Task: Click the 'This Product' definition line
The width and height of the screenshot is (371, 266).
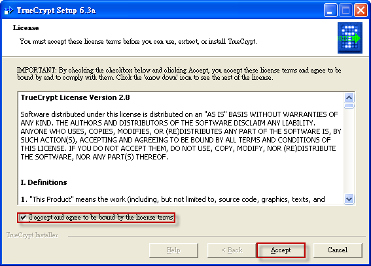Action: click(x=173, y=199)
